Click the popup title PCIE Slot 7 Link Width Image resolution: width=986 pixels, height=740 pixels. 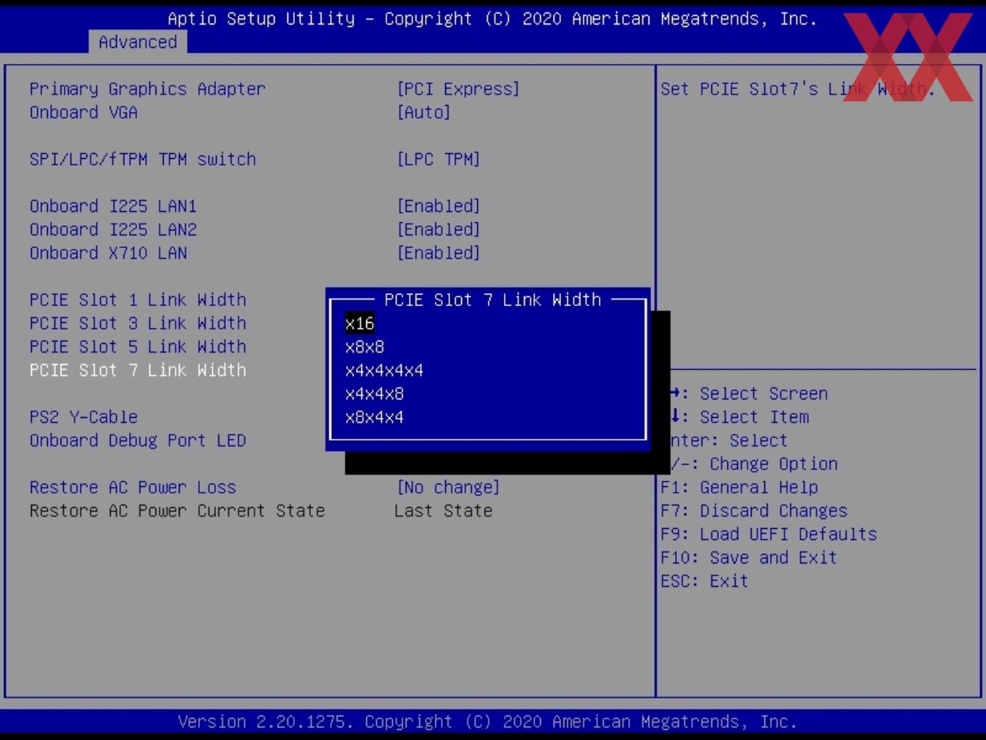(492, 300)
